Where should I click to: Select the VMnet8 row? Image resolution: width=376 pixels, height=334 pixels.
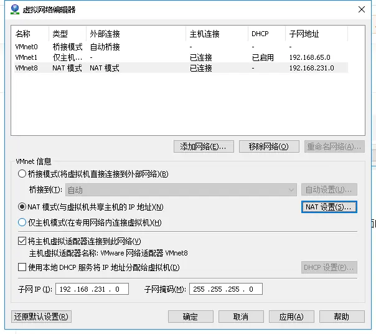coord(181,68)
